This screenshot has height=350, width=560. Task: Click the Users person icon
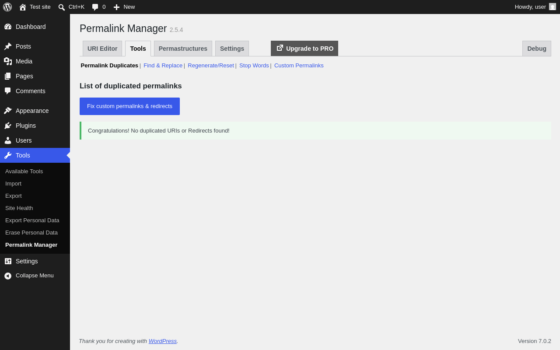[8, 140]
